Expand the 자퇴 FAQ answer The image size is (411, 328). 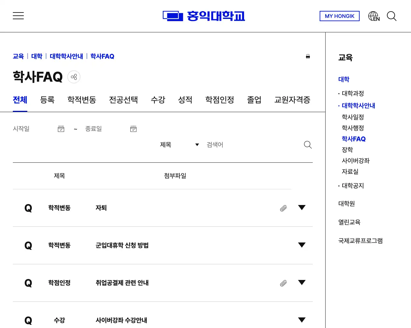[x=302, y=208]
